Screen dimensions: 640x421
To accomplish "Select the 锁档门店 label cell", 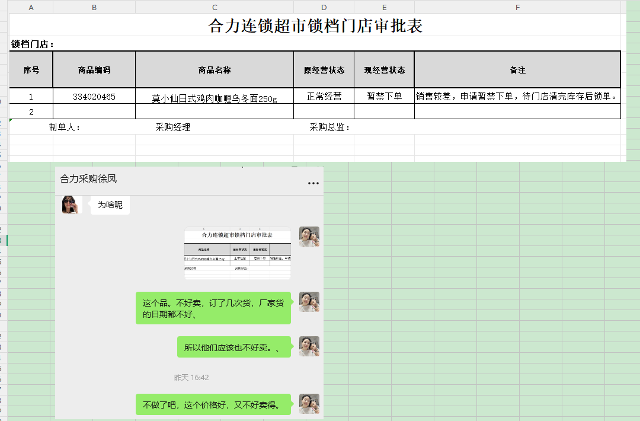I will coord(33,44).
